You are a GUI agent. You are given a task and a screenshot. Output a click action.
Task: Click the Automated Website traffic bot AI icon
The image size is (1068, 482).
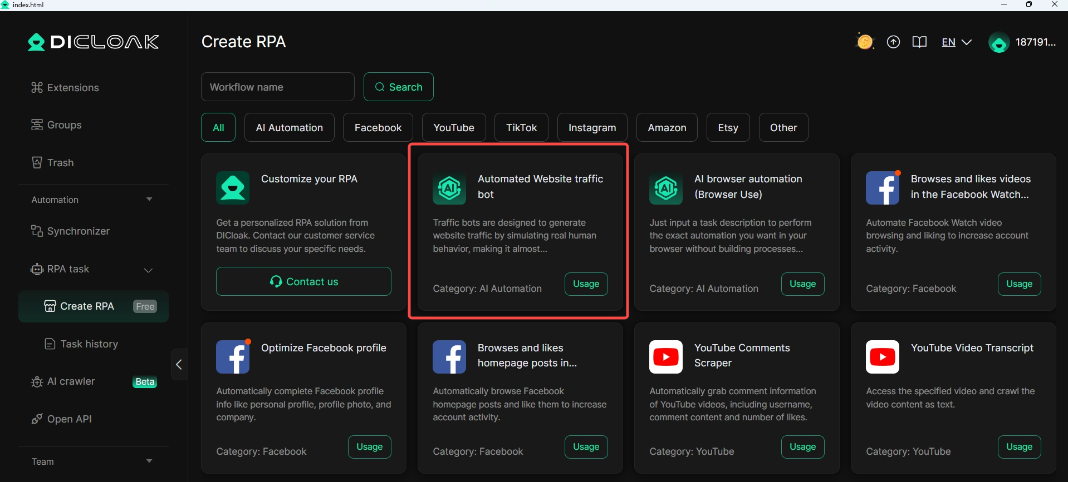coord(449,188)
